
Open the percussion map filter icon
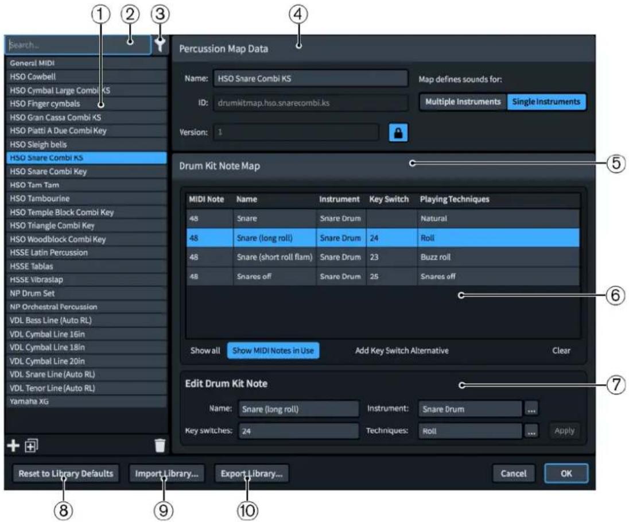[x=160, y=45]
